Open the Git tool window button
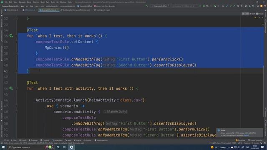This screenshot has height=150, width=267. 7,140
